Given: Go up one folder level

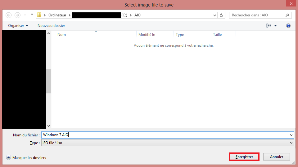Looking at the screenshot, I should (x=32, y=15).
